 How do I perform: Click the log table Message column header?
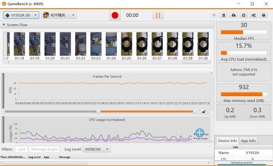[x=64, y=157]
